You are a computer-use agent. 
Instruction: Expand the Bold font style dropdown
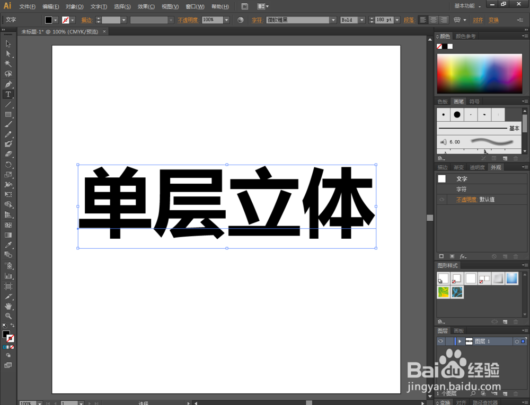pos(363,20)
